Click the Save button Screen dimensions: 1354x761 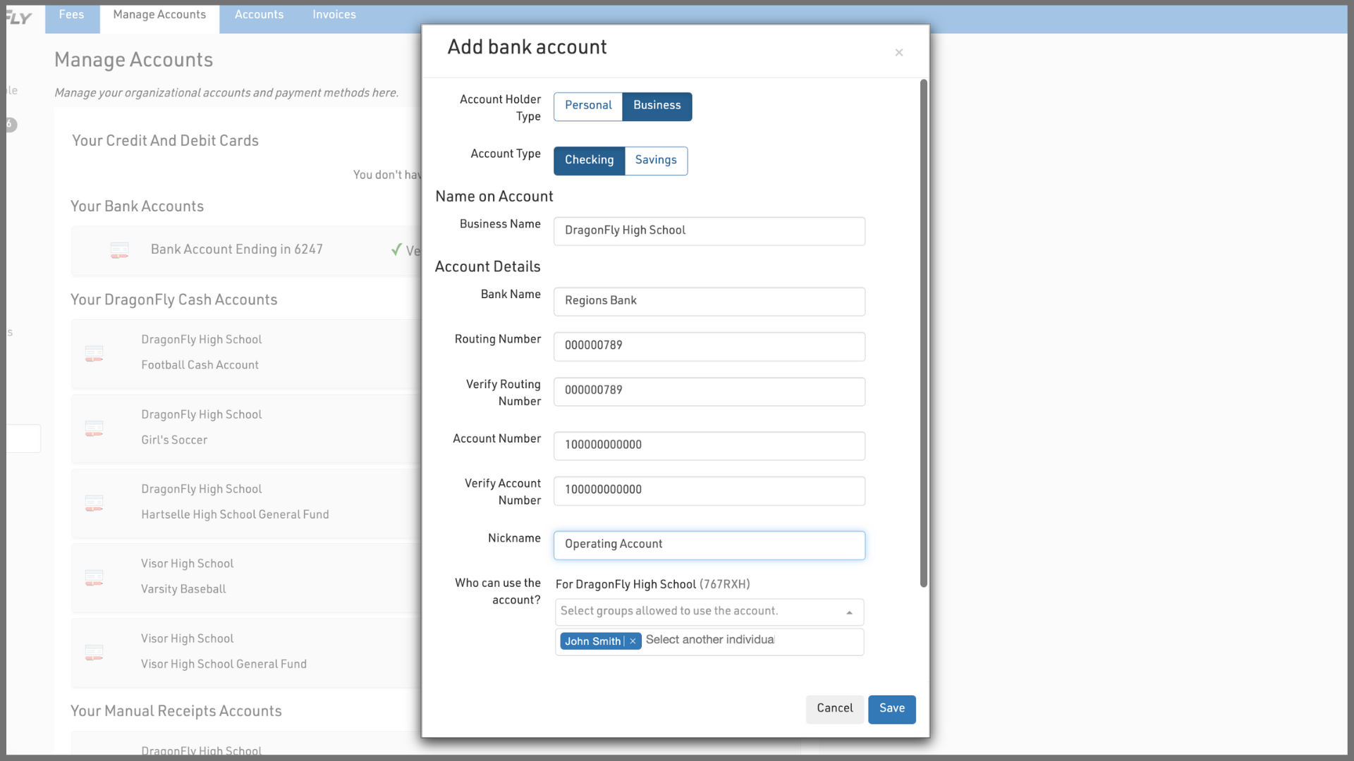891,709
